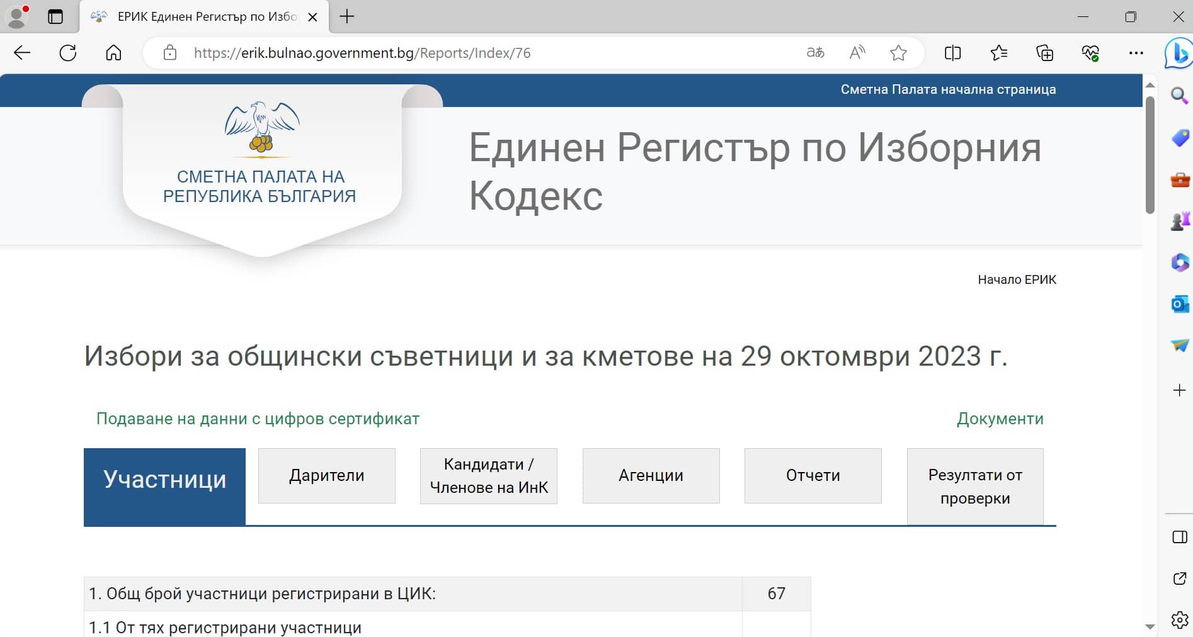Switch to the Отчети tab
Screen dimensions: 1193x637
pyautogui.click(x=812, y=476)
